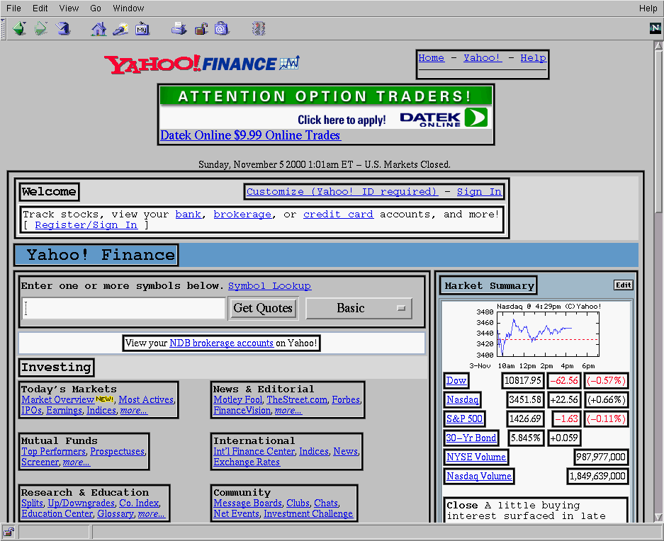Click the Netscape N logo icon
Image resolution: width=664 pixels, height=541 pixels.
(655, 28)
